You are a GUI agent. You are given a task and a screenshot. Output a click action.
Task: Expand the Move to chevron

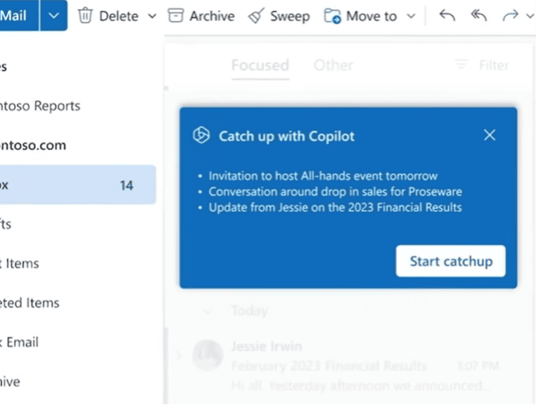(411, 16)
